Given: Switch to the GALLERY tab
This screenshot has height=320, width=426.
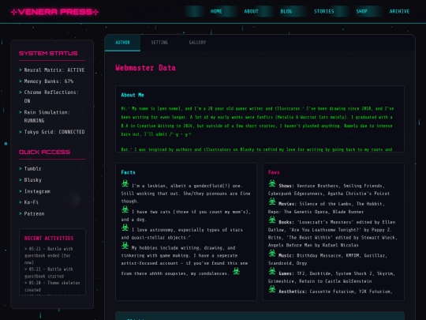Looking at the screenshot, I should pyautogui.click(x=197, y=43).
